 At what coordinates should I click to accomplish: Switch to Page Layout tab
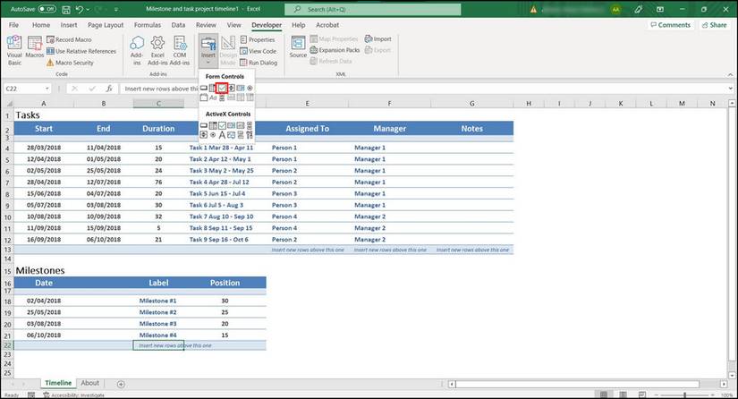click(106, 25)
